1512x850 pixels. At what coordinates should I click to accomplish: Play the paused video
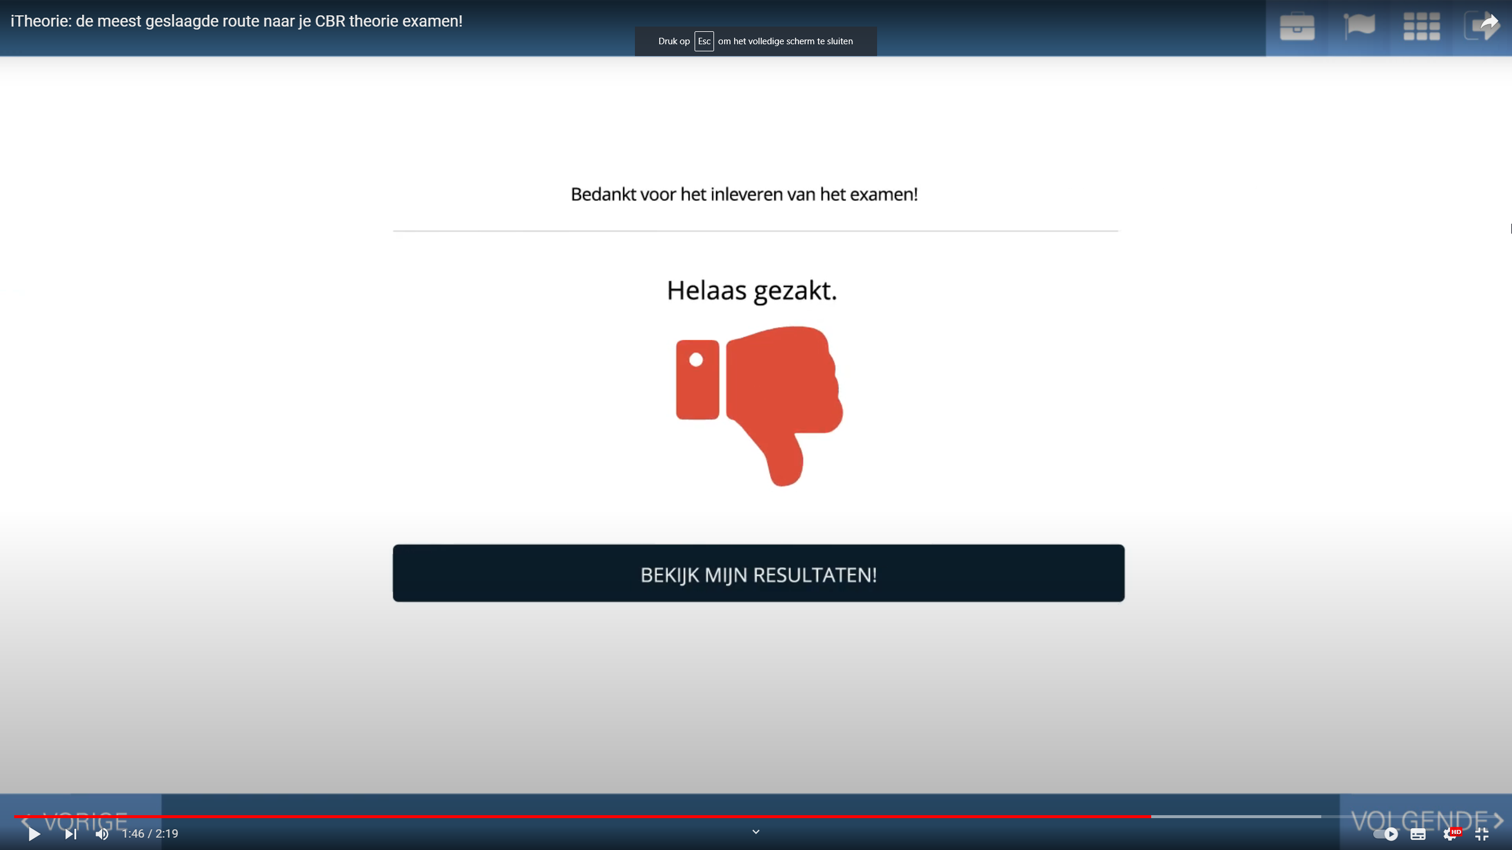point(34,833)
